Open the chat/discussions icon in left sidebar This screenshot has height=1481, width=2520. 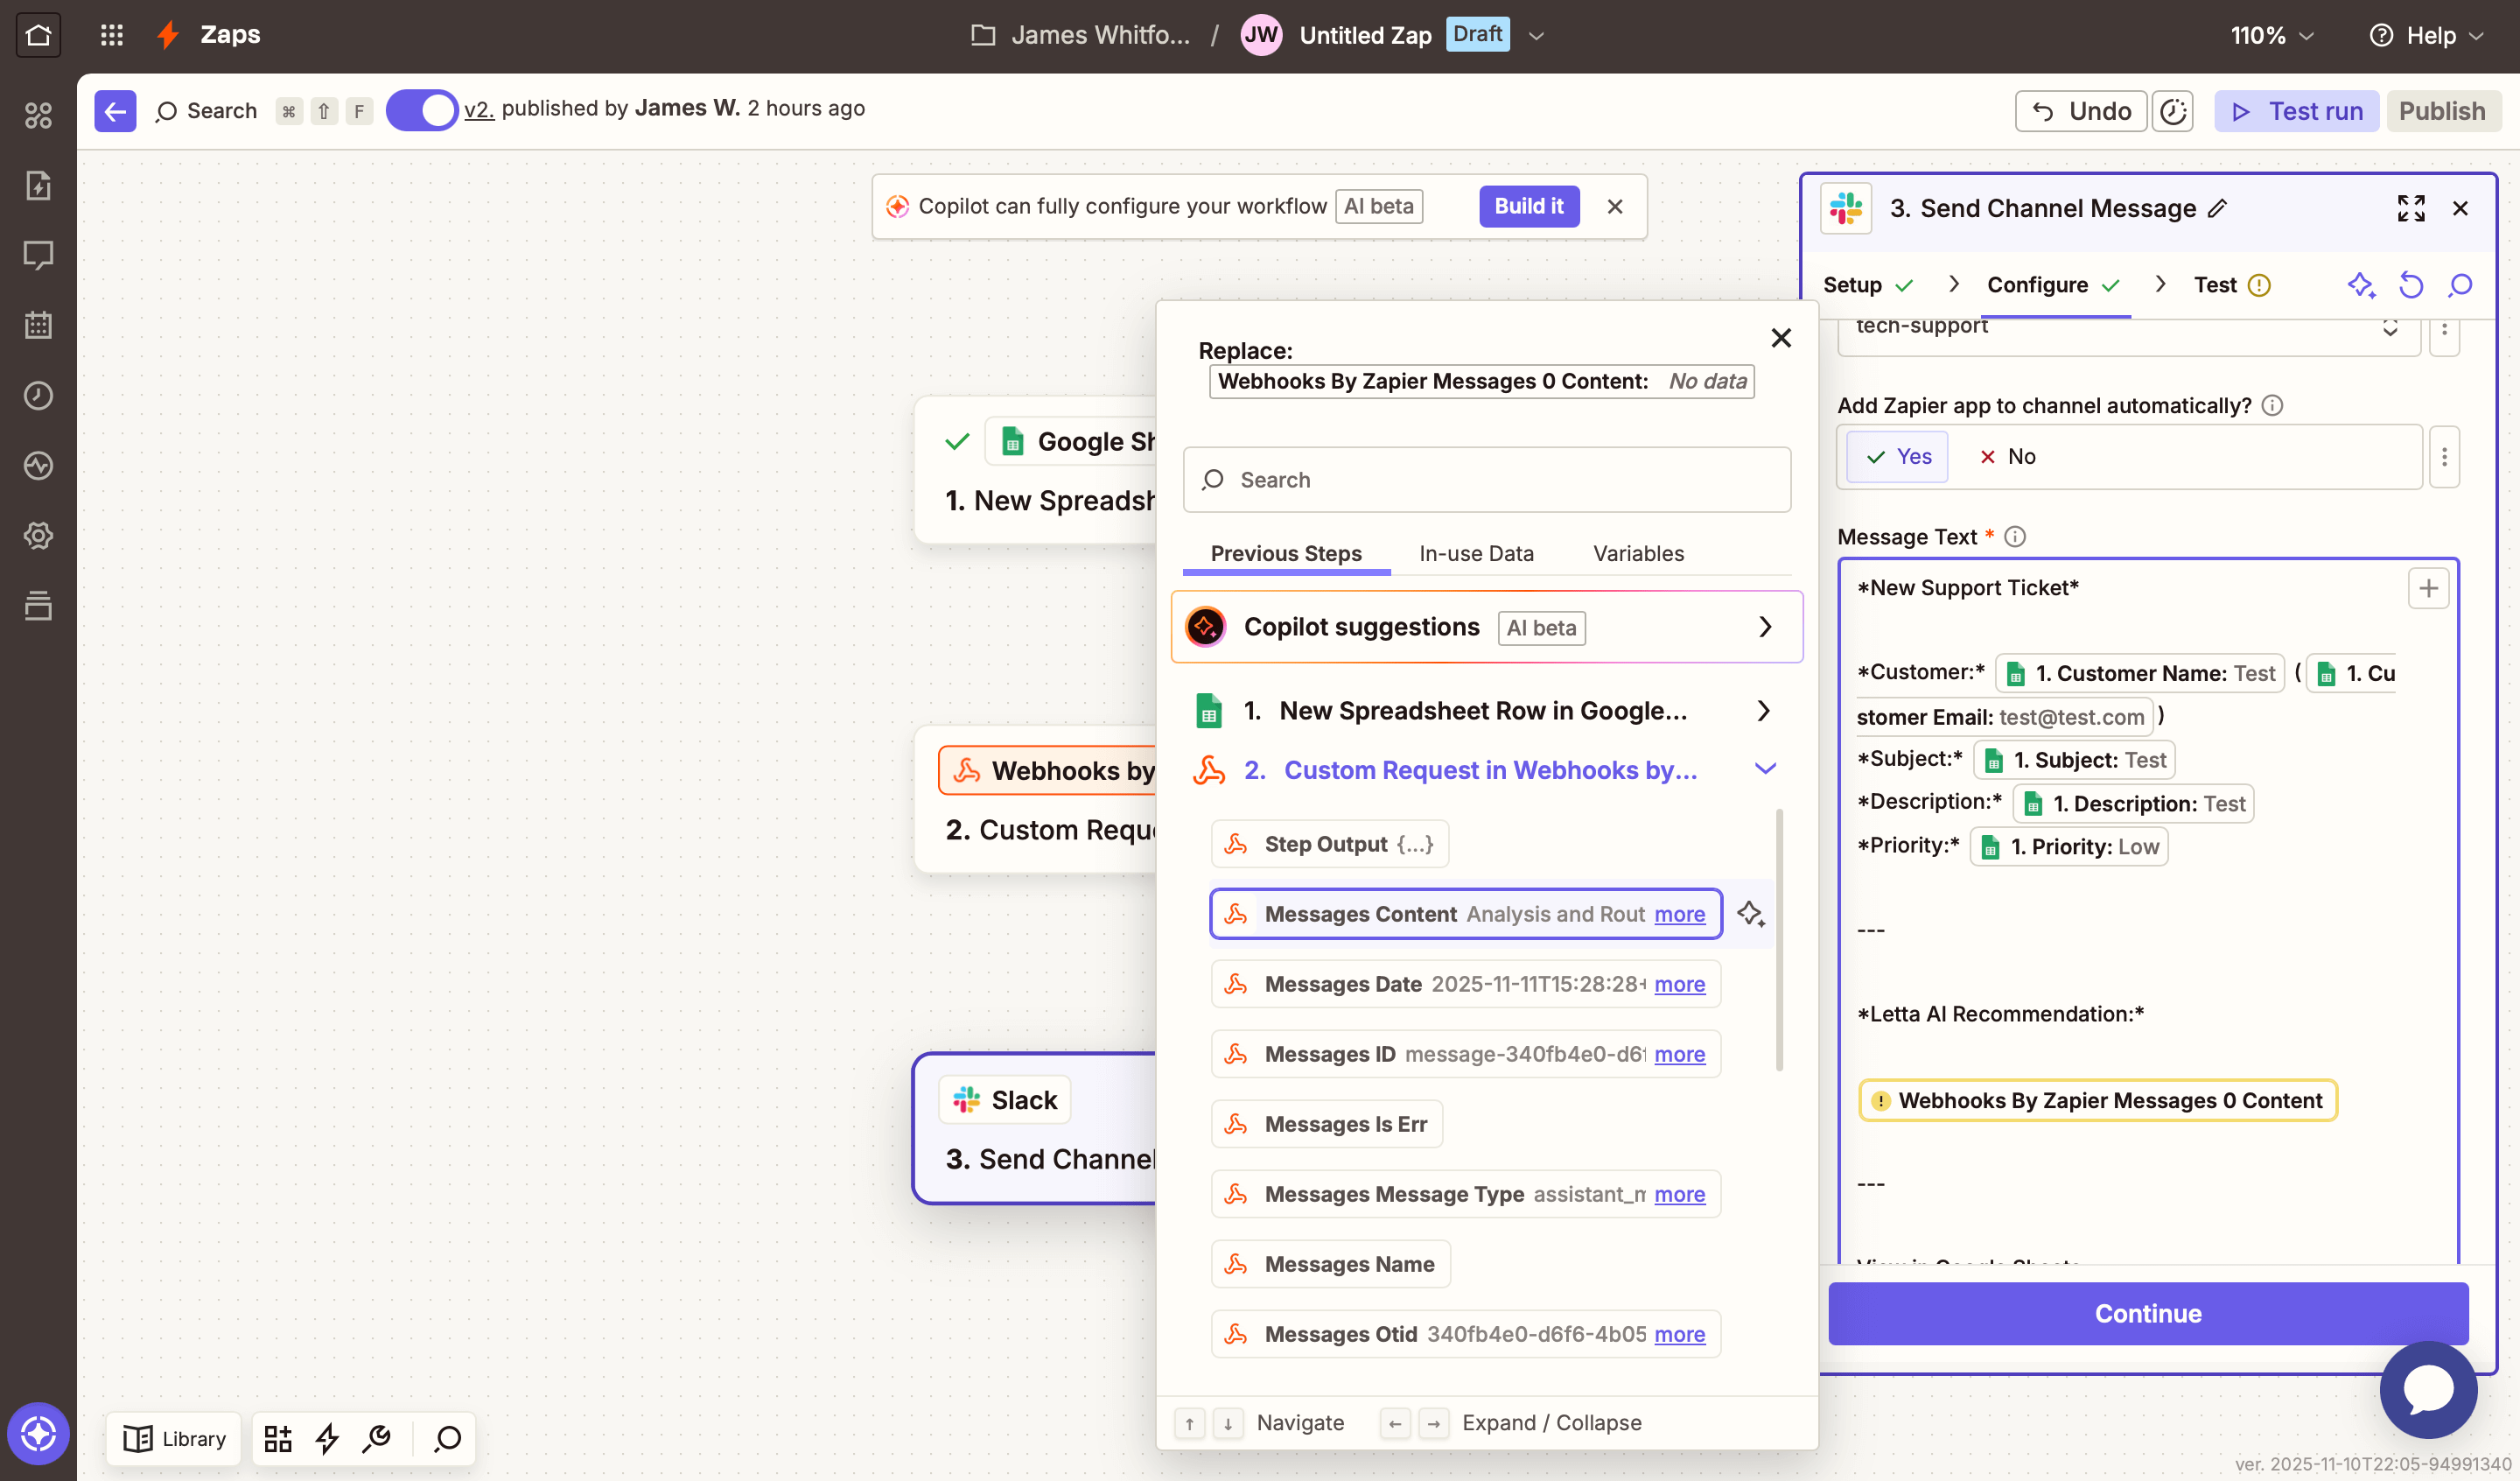[x=38, y=256]
